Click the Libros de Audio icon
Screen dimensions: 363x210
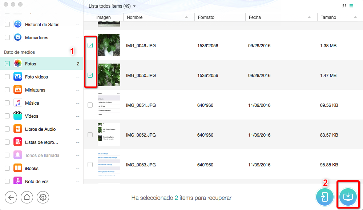tap(18, 129)
